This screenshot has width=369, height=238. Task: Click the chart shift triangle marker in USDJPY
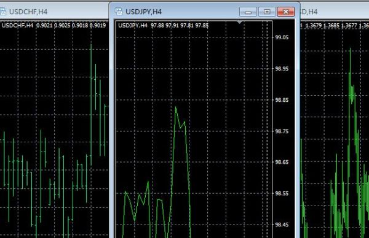240,22
